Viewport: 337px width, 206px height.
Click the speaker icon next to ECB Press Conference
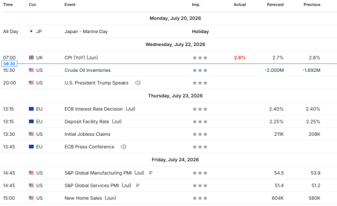[x=124, y=147]
